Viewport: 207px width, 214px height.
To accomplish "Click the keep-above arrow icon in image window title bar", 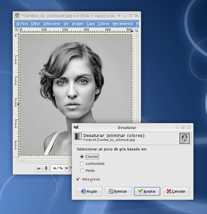I will click(119, 16).
